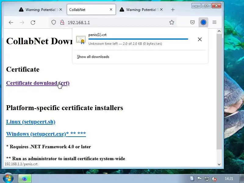Viewport: 244px width, 183px height.
Task: Show all downloads
Action: click(x=93, y=57)
